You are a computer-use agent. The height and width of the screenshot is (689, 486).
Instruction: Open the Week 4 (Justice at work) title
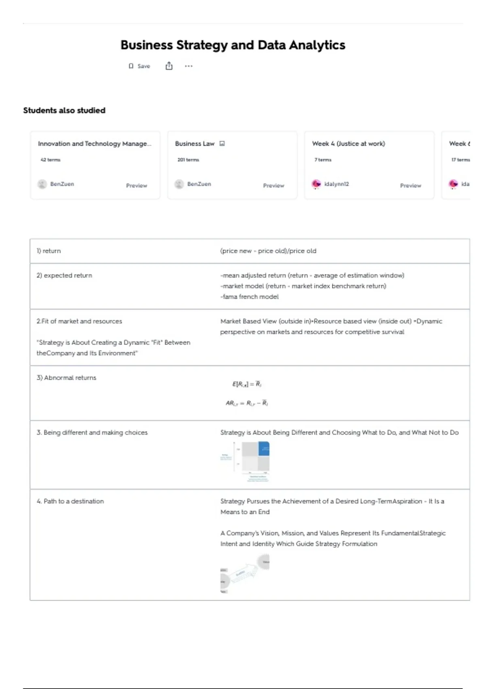pyautogui.click(x=348, y=143)
